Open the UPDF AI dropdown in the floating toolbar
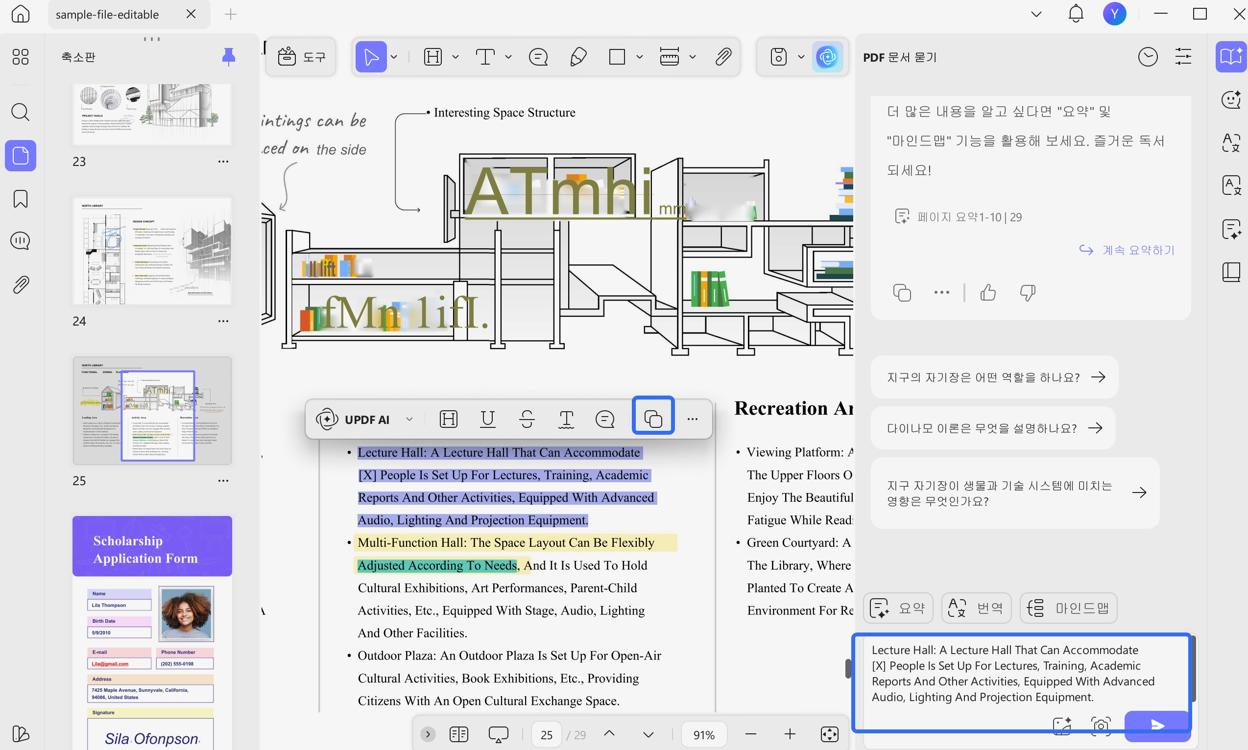This screenshot has width=1248, height=750. click(409, 419)
